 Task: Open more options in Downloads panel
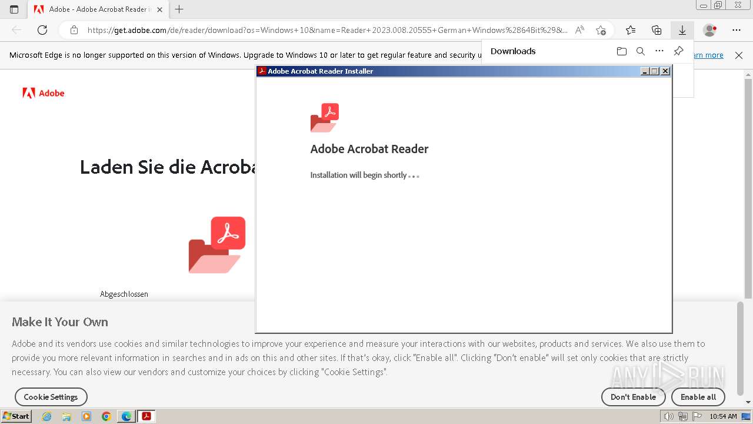coord(659,51)
